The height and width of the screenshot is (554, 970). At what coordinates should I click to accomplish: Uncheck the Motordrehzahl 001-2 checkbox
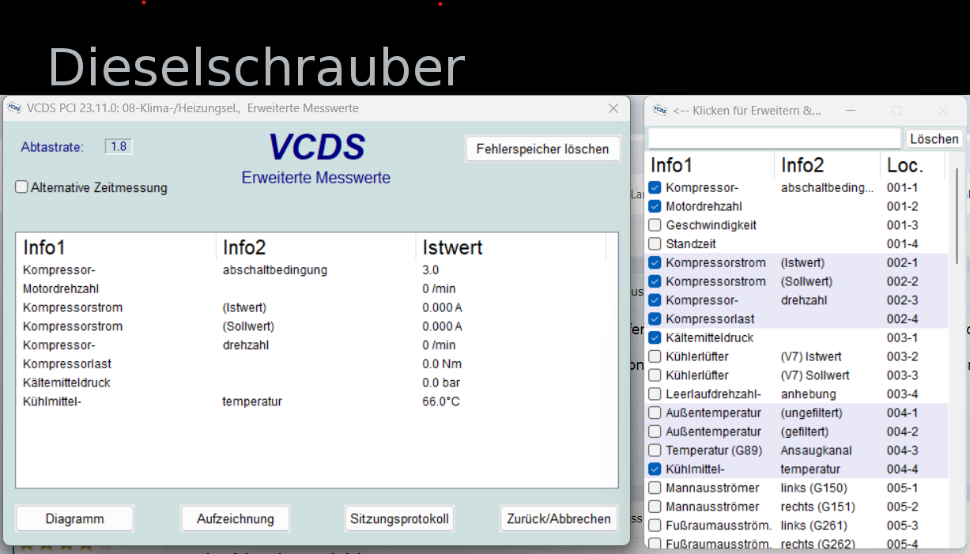coord(655,206)
